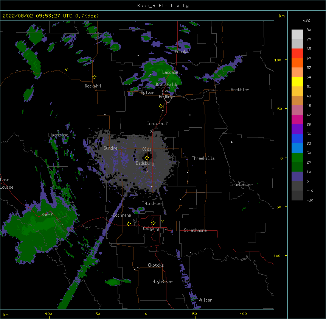Viewport: 326px width, 319px height.
Task: Pick the magenta 42–39 dBZ legend swatch
Action: (x=297, y=119)
